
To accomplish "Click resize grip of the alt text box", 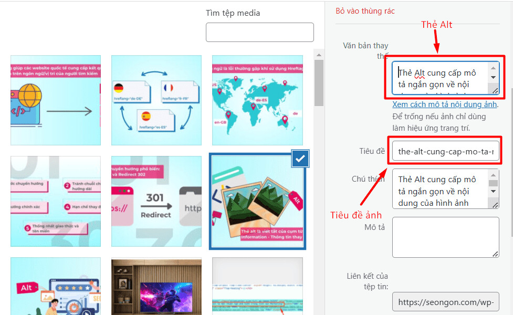I will [495, 91].
